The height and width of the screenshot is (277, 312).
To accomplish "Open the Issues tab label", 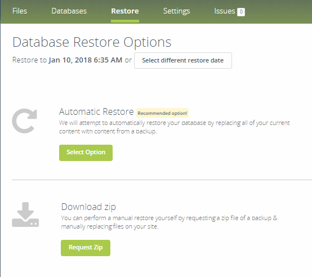I will (x=225, y=11).
